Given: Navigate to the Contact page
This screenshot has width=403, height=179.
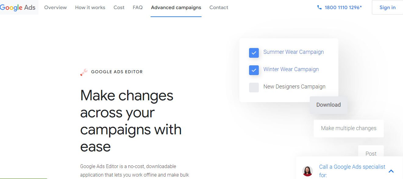Looking at the screenshot, I should (219, 7).
